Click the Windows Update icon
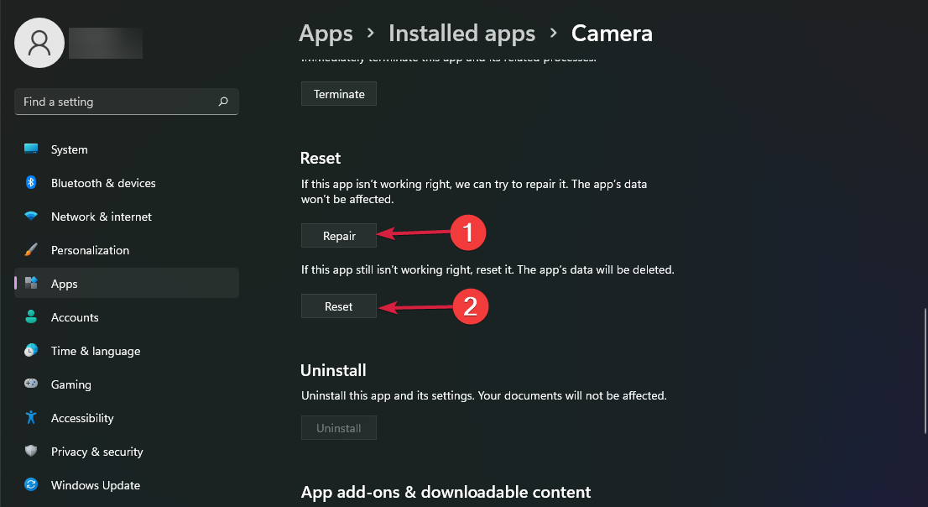Viewport: 928px width, 507px height. (x=31, y=485)
